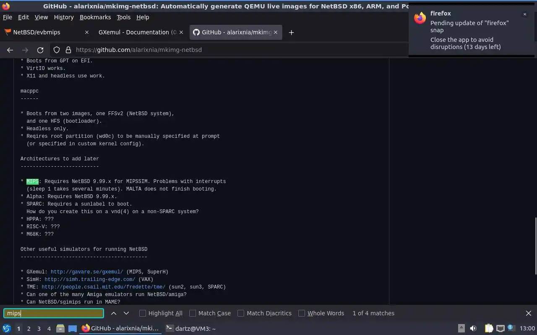Jump to next find match
This screenshot has height=335, width=537.
(126, 313)
